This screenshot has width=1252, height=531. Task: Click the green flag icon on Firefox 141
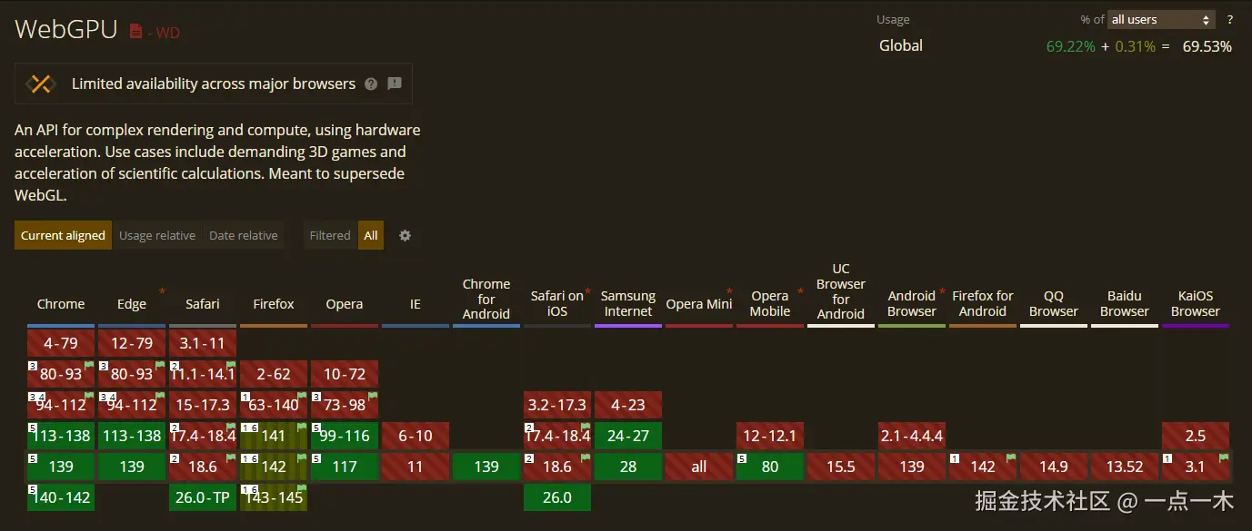(300, 428)
